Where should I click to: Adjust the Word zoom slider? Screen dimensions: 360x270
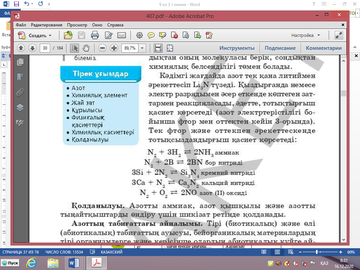(317, 252)
